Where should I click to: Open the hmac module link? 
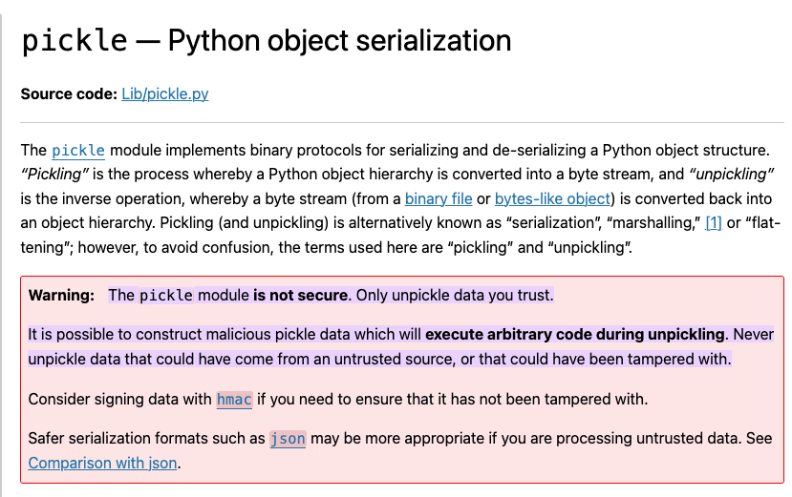tap(234, 399)
